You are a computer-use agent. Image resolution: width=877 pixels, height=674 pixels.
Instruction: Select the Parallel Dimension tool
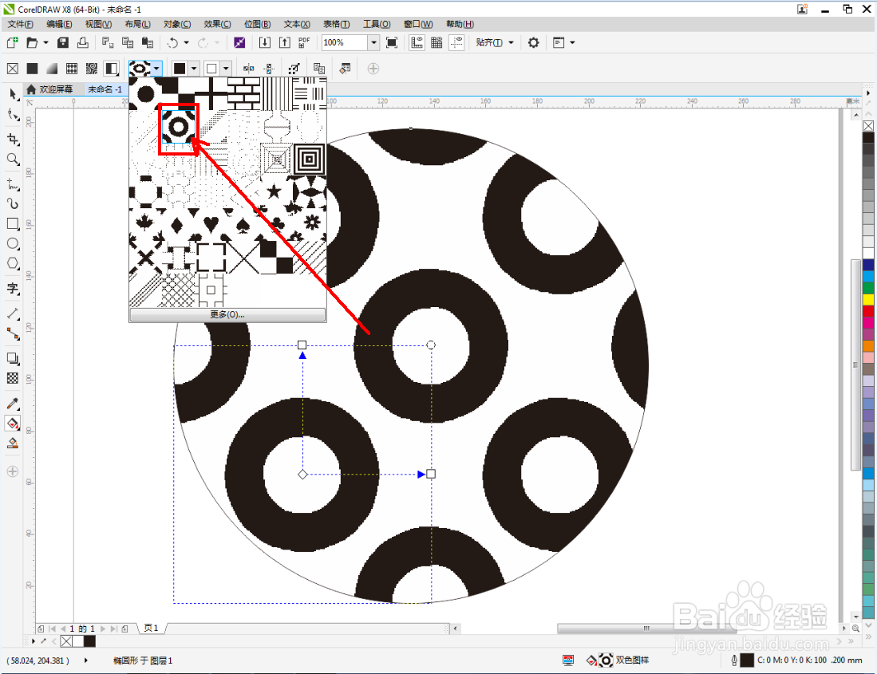(x=12, y=313)
